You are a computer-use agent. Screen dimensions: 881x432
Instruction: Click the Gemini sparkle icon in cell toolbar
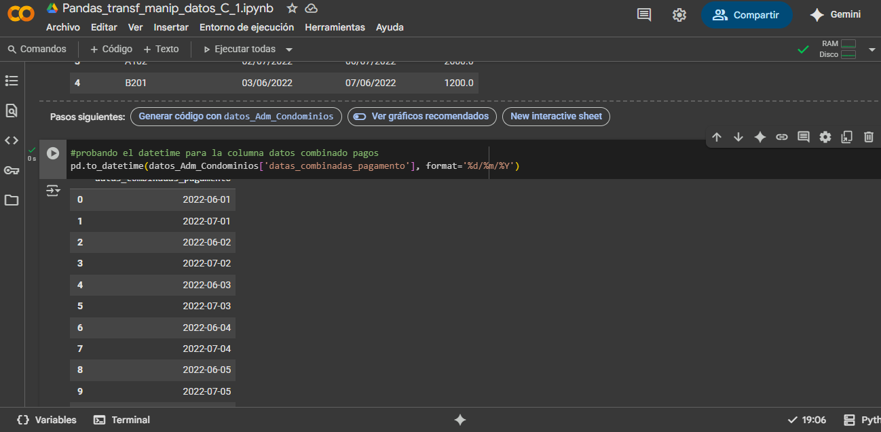[760, 137]
